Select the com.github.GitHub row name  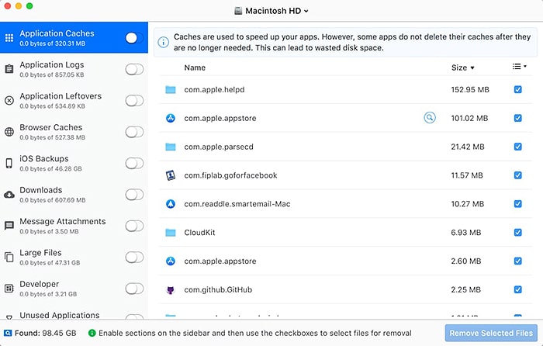pos(218,289)
